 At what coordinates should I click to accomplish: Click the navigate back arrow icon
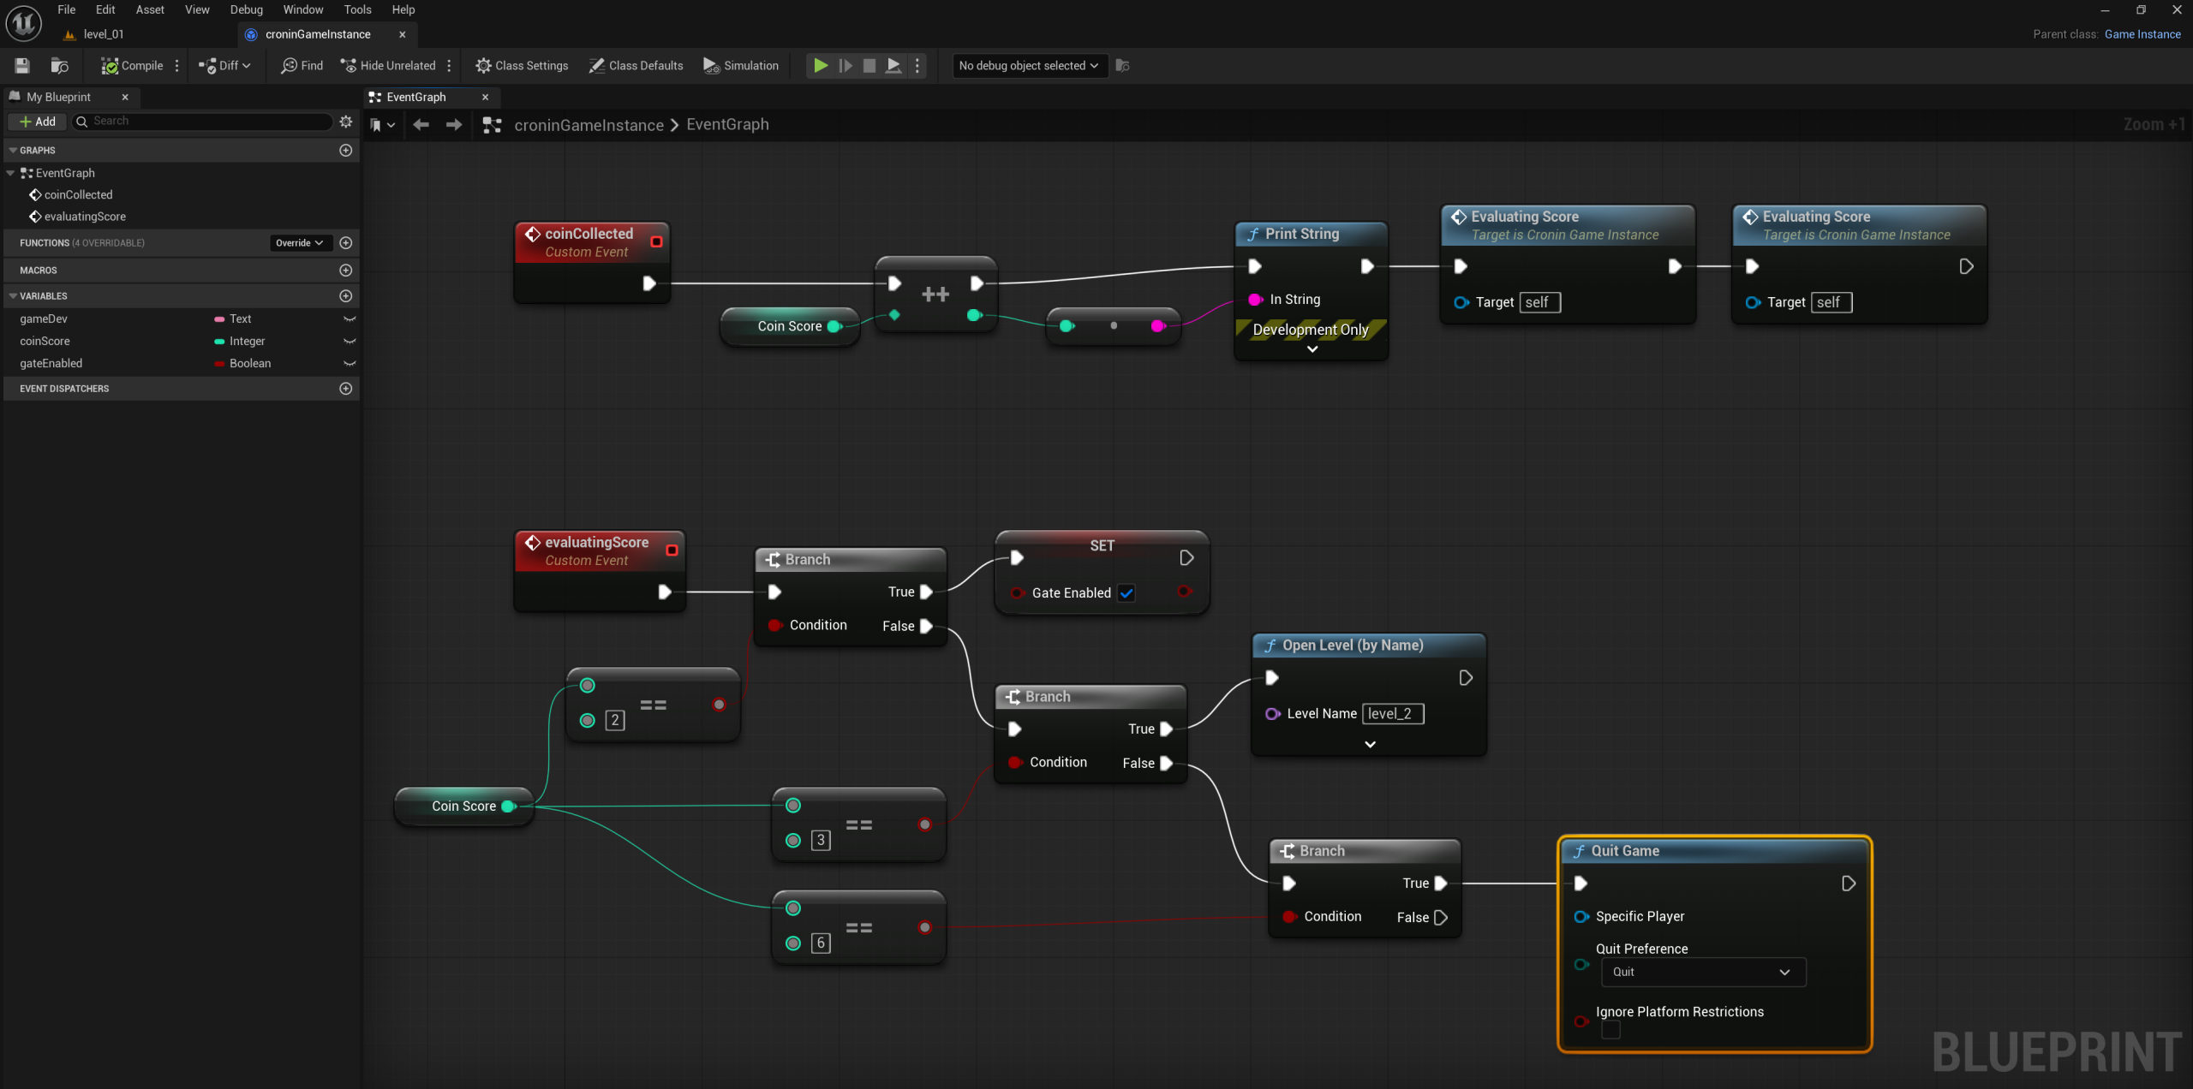(x=421, y=125)
